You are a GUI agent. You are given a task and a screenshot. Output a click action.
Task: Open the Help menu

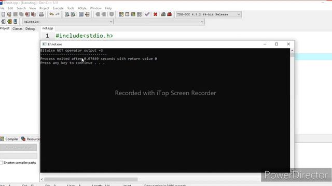(x=108, y=8)
